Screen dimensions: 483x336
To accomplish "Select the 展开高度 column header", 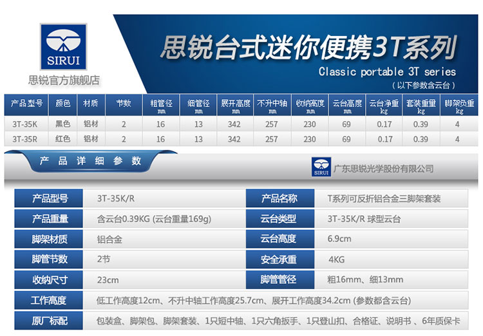I will [x=234, y=103].
